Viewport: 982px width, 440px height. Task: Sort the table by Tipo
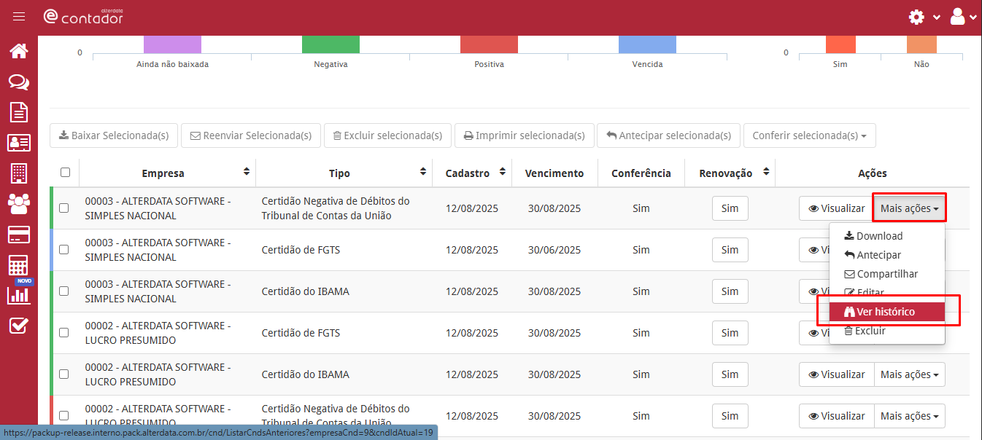pyautogui.click(x=423, y=172)
